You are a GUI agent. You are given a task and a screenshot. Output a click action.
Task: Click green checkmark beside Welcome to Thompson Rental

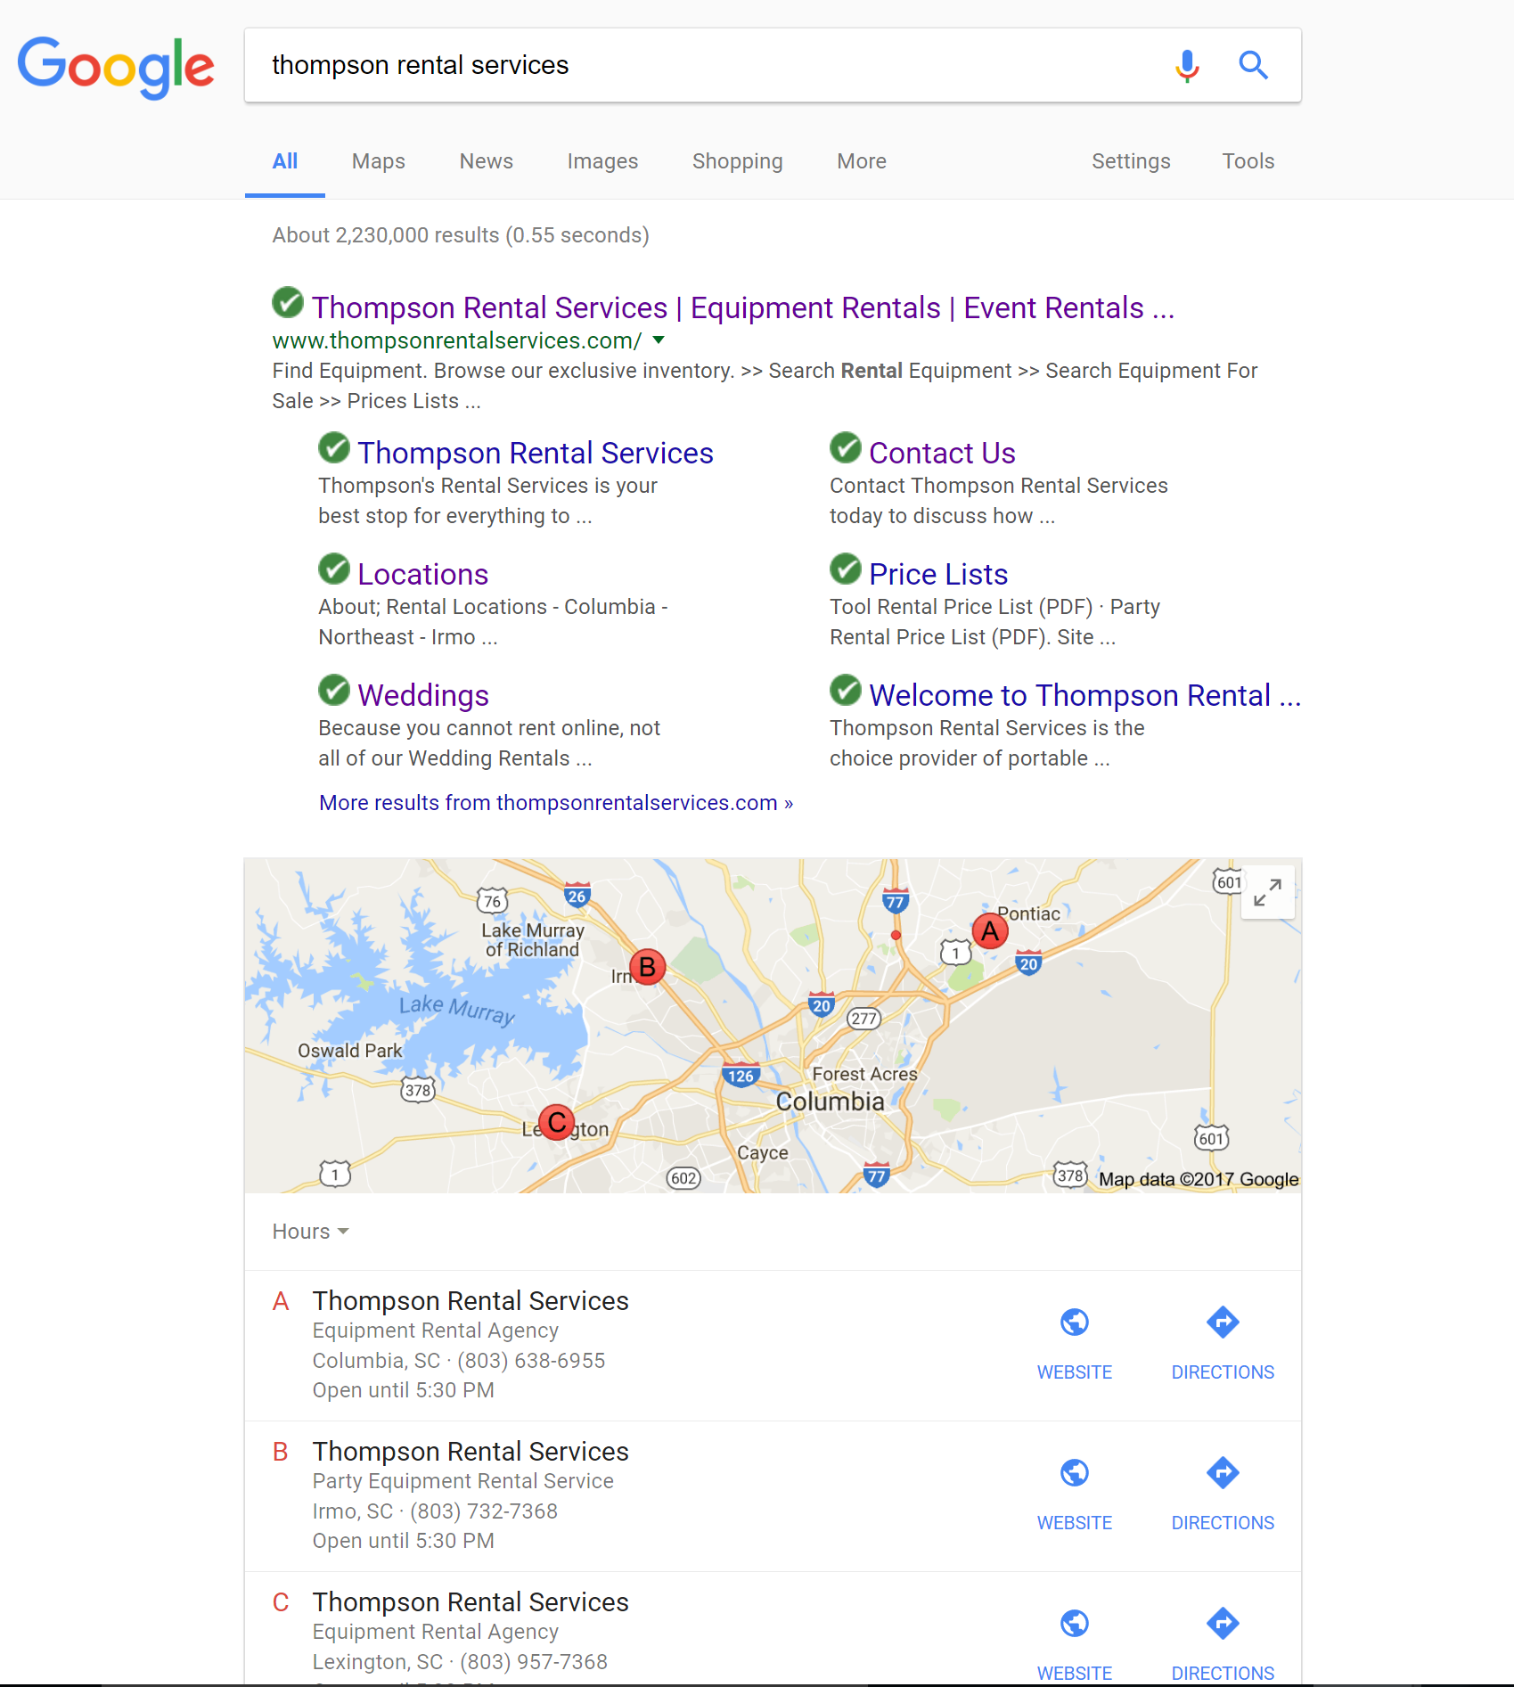point(846,691)
